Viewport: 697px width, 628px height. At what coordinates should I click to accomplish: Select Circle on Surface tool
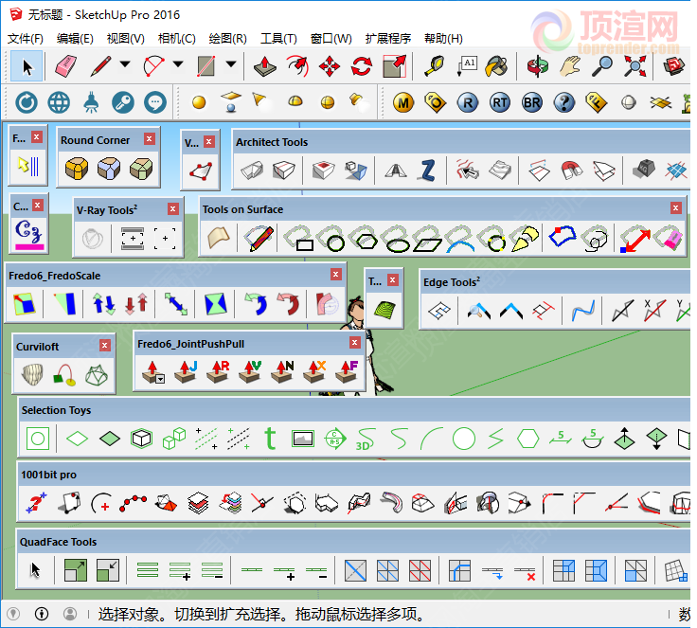332,238
